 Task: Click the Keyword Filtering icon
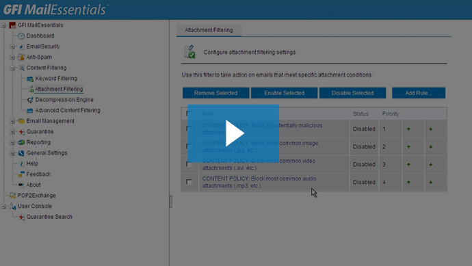[x=30, y=79]
